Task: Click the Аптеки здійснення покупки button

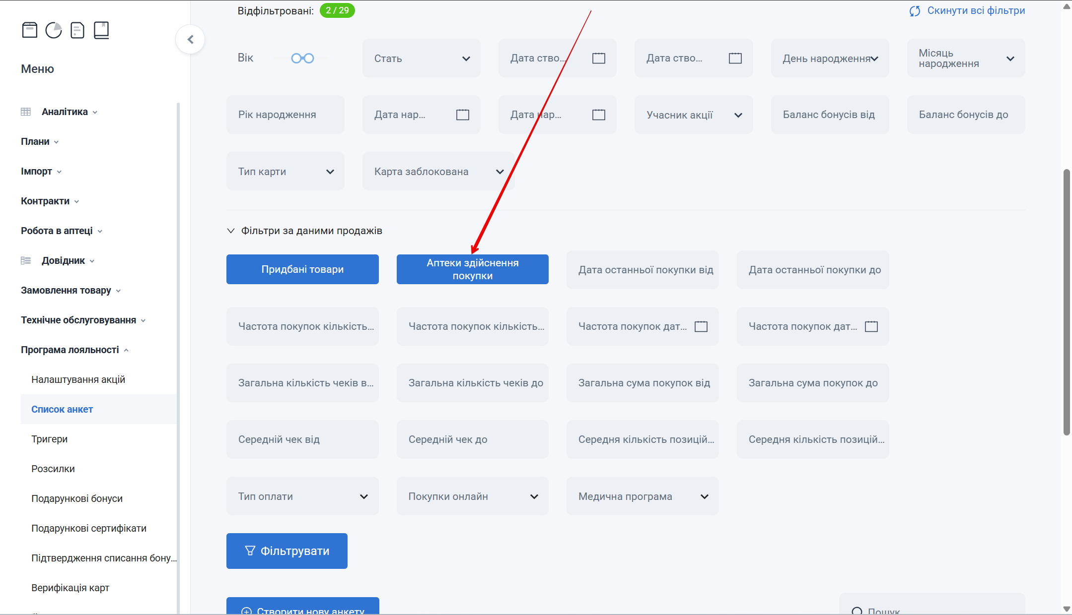Action: coord(472,269)
